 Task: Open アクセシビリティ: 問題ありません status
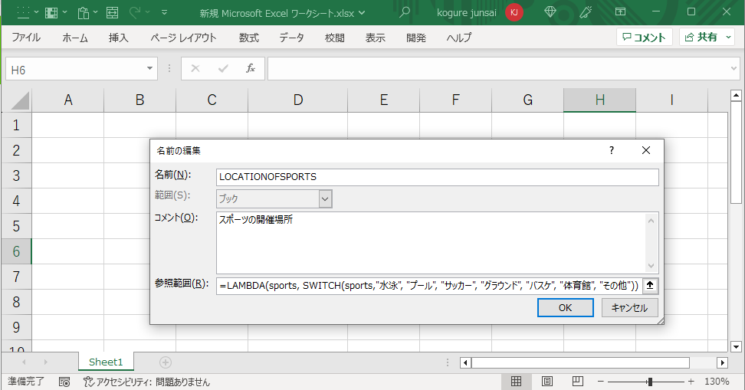(146, 382)
